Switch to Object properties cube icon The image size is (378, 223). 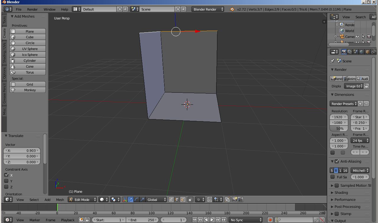367,51
